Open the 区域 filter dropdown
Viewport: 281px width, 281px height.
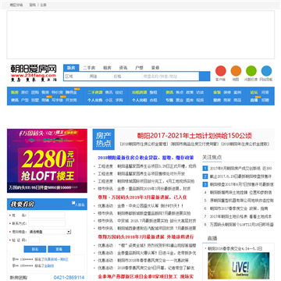pyautogui.click(x=76, y=76)
